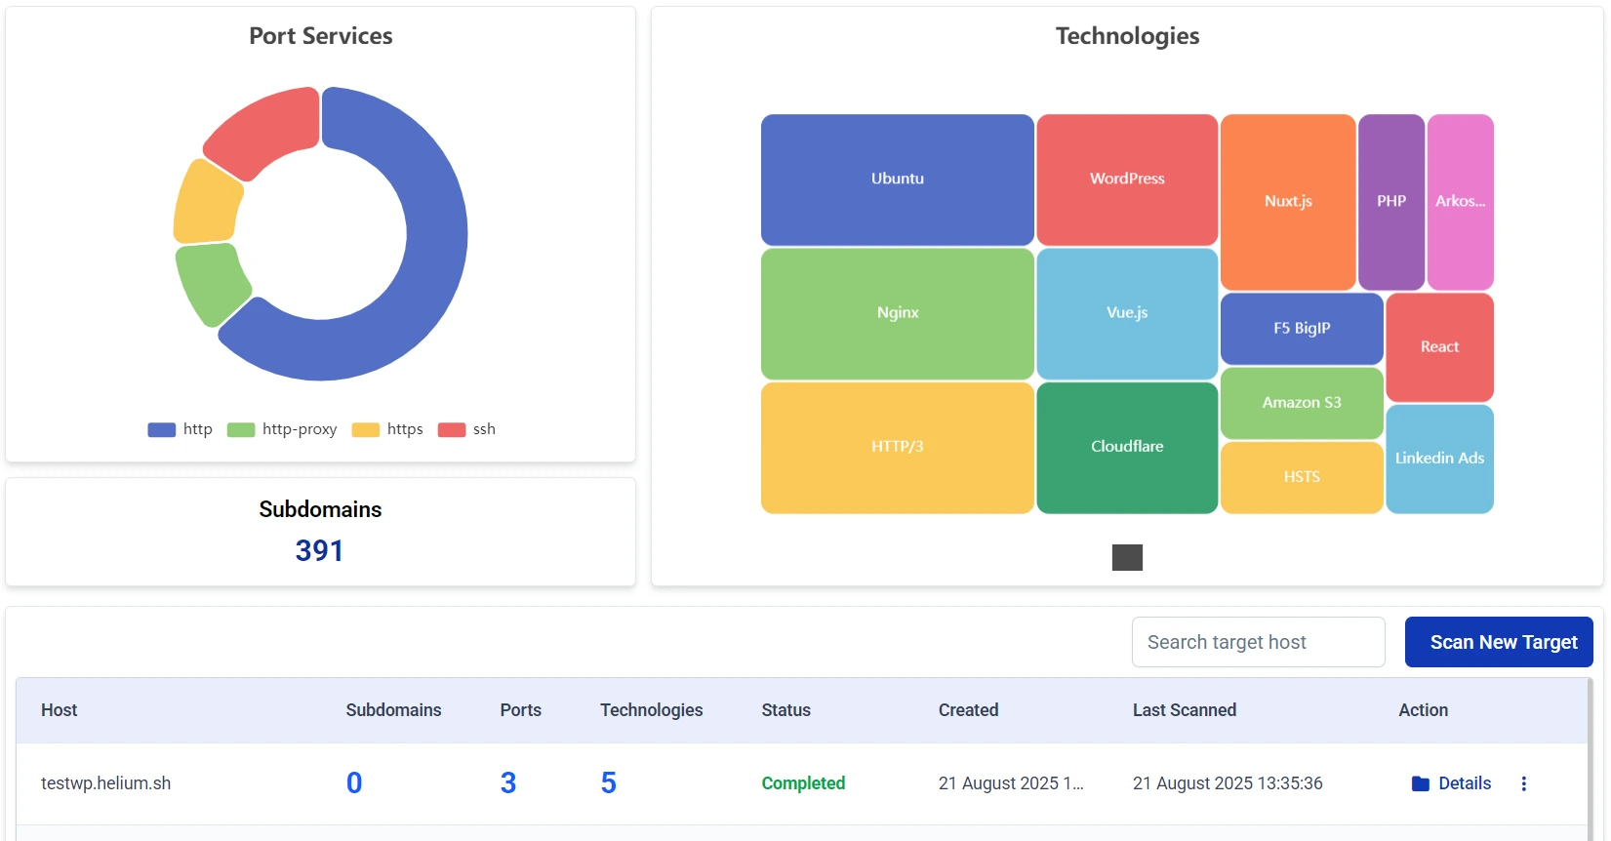
Task: Select the Ubuntu tile in the treemap
Action: [898, 180]
